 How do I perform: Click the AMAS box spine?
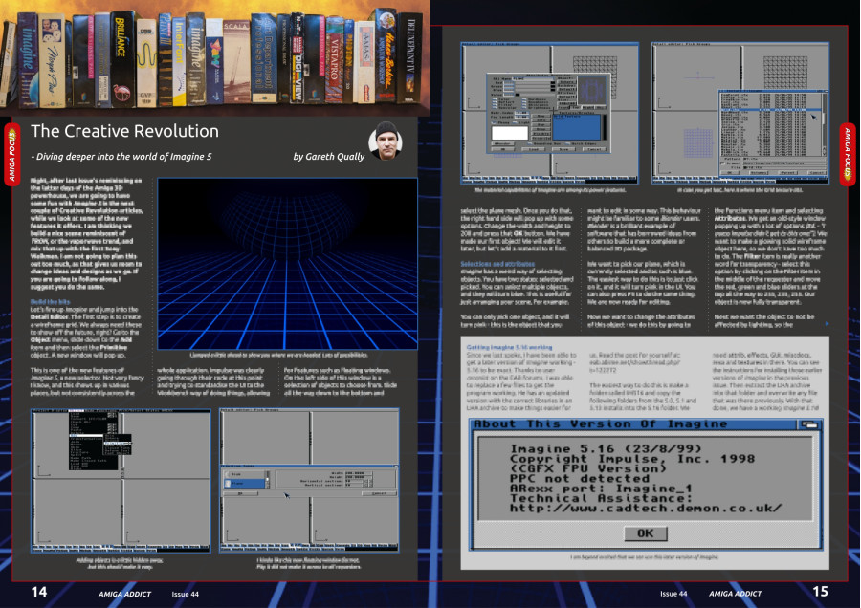click(364, 61)
